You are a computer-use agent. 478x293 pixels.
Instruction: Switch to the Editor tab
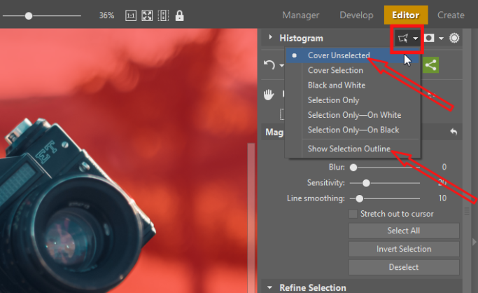(406, 15)
